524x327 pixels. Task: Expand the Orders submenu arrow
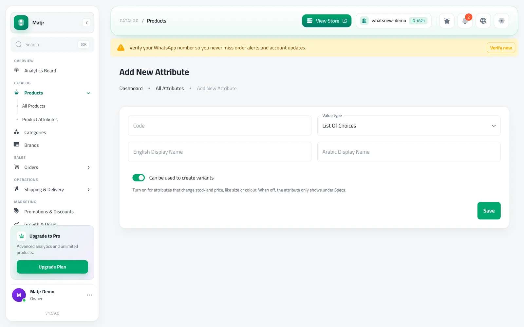[88, 167]
